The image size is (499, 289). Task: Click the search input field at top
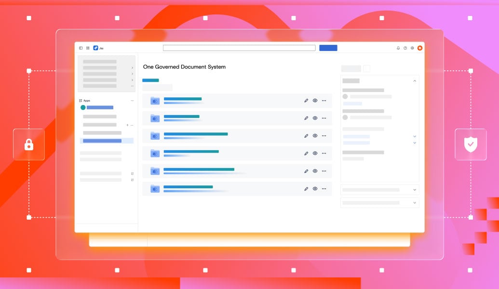[x=239, y=48]
